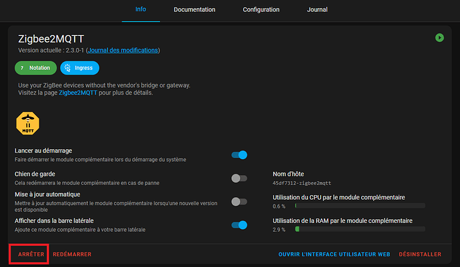Disable Lancer au démarrage toggle

239,154
